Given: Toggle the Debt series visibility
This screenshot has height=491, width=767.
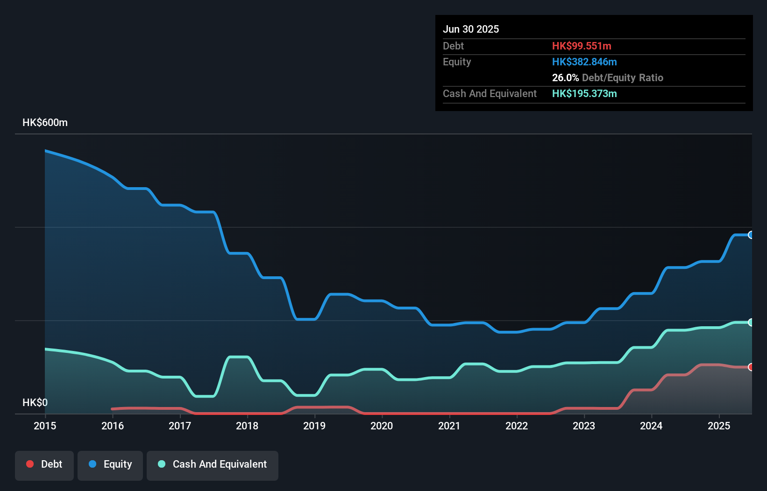Looking at the screenshot, I should pyautogui.click(x=44, y=465).
